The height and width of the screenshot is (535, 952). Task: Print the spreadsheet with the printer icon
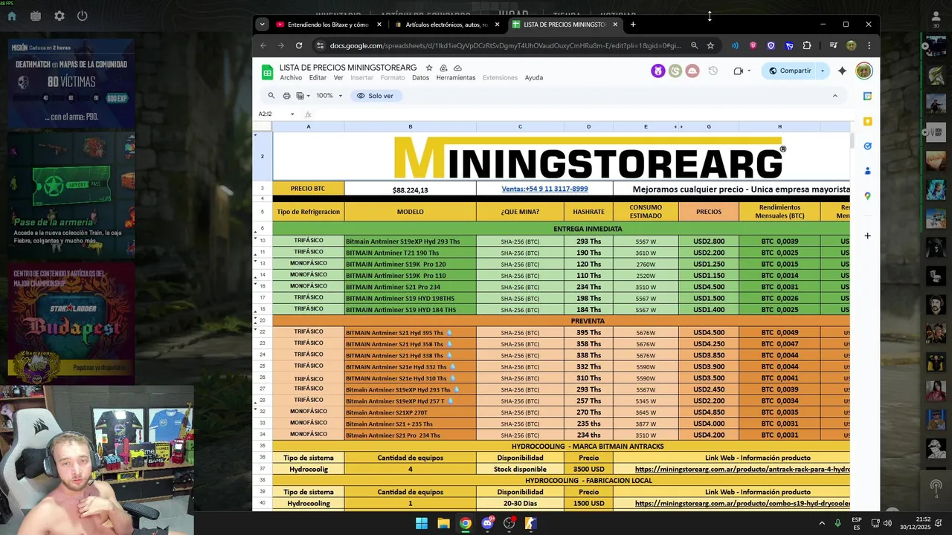tap(286, 96)
